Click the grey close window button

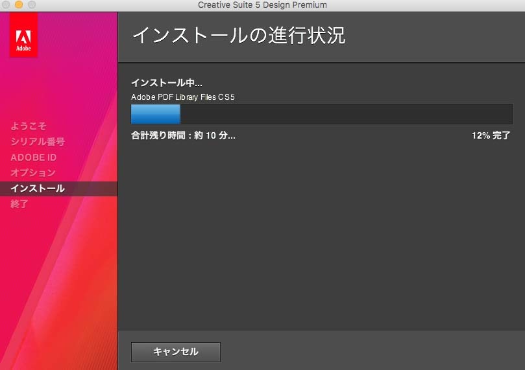point(6,5)
